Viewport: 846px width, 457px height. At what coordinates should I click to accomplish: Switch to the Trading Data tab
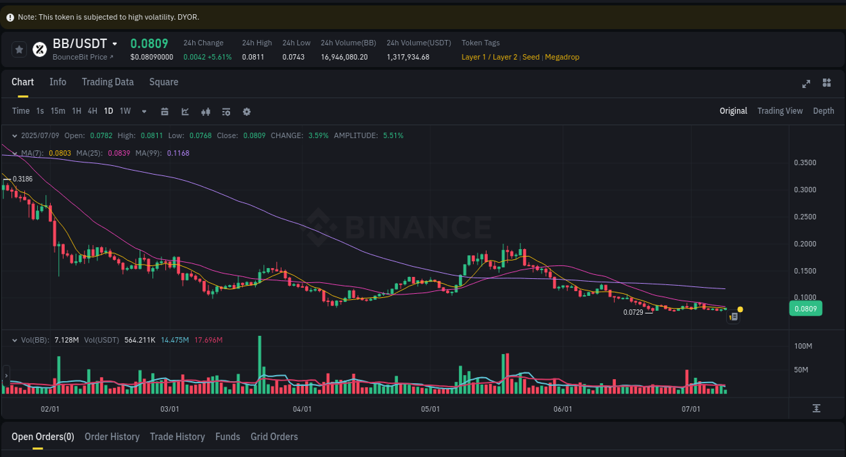pos(108,82)
